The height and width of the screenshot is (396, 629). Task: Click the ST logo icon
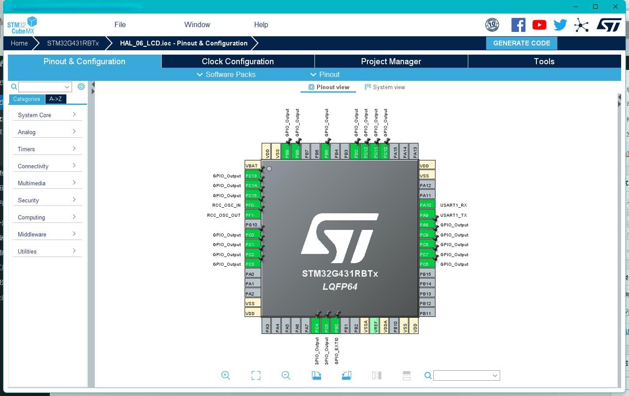click(x=609, y=25)
